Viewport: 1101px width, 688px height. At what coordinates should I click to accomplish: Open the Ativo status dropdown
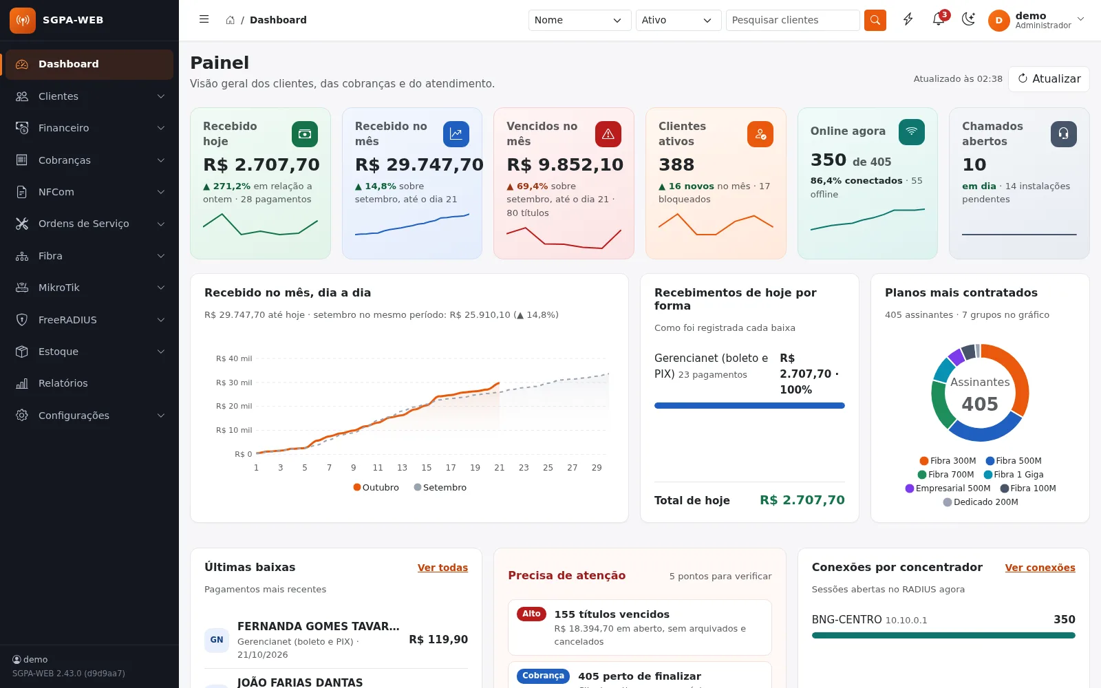coord(678,20)
